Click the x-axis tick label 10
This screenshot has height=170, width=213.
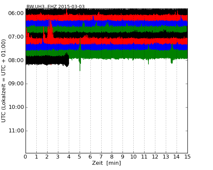133,157
